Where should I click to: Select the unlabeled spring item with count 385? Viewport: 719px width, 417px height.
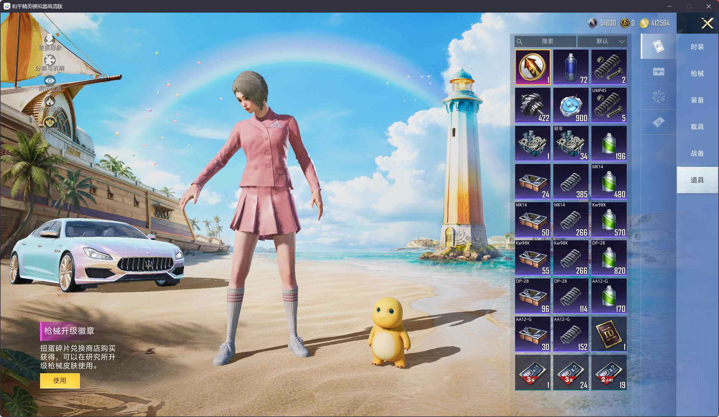coord(571,181)
